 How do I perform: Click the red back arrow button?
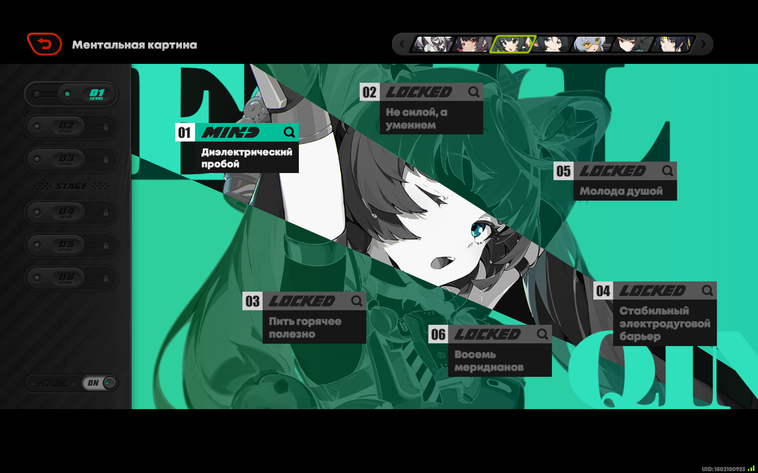[44, 44]
